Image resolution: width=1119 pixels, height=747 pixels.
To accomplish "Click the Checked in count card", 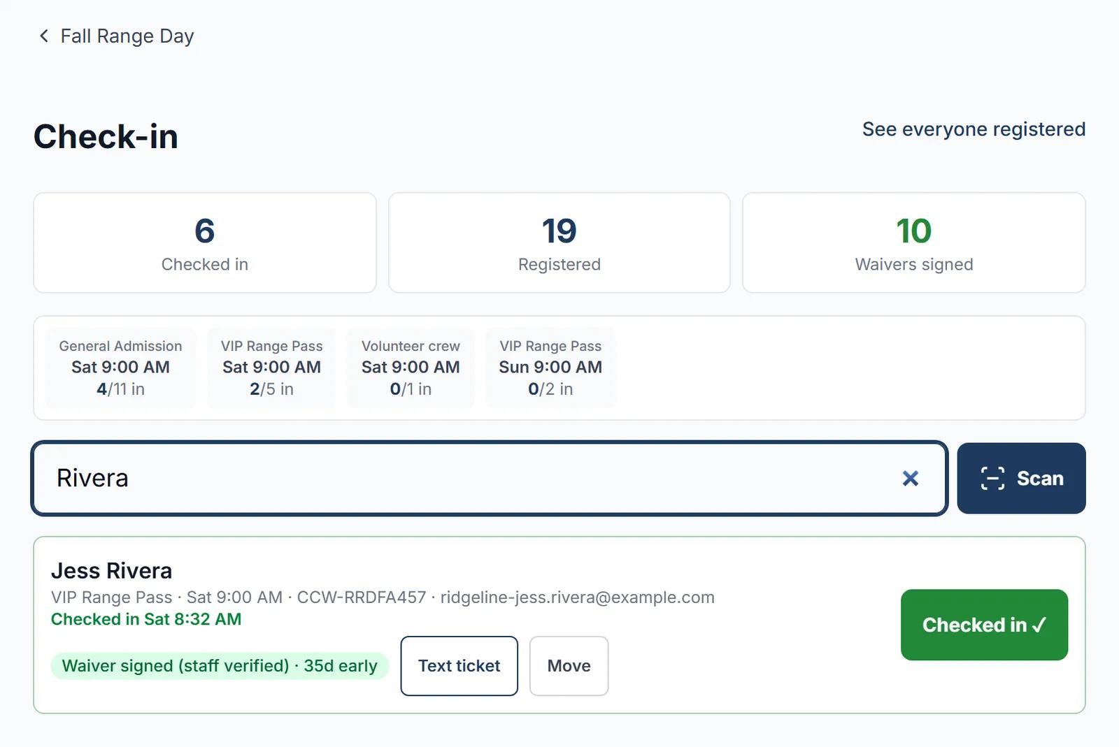I will coord(205,242).
